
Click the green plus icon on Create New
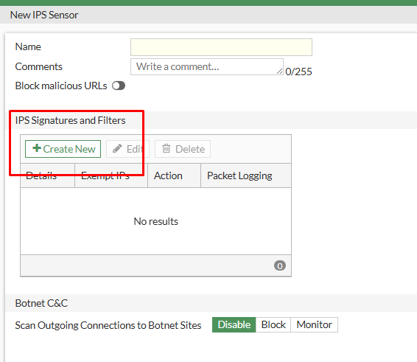[36, 148]
